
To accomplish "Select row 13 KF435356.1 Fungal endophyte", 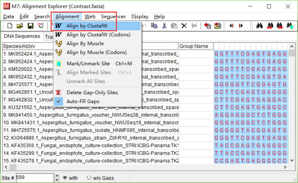I will (91, 145).
